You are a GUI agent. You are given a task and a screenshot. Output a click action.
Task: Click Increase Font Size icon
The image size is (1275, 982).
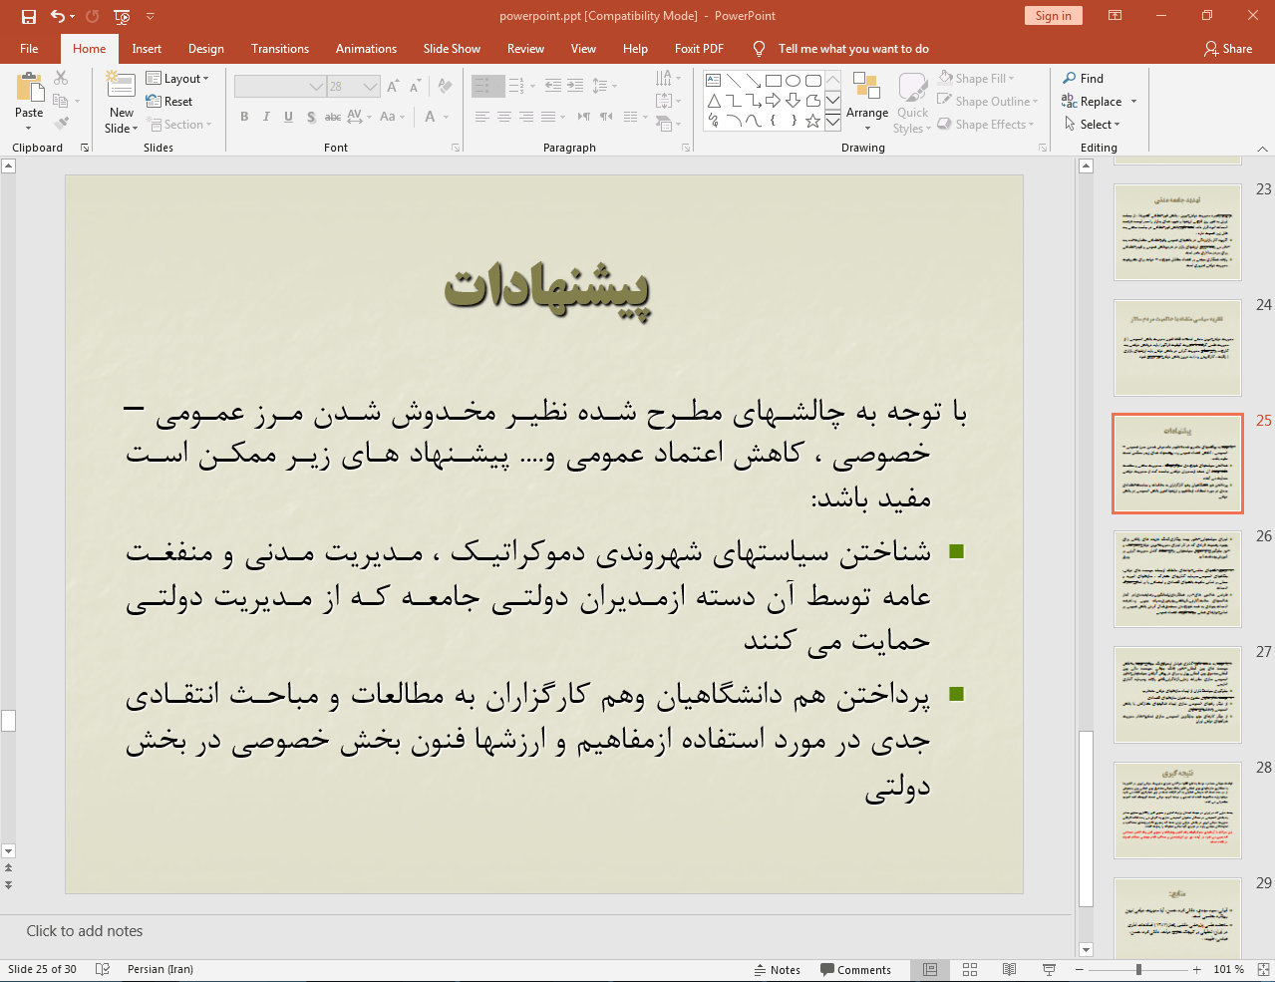coord(393,87)
